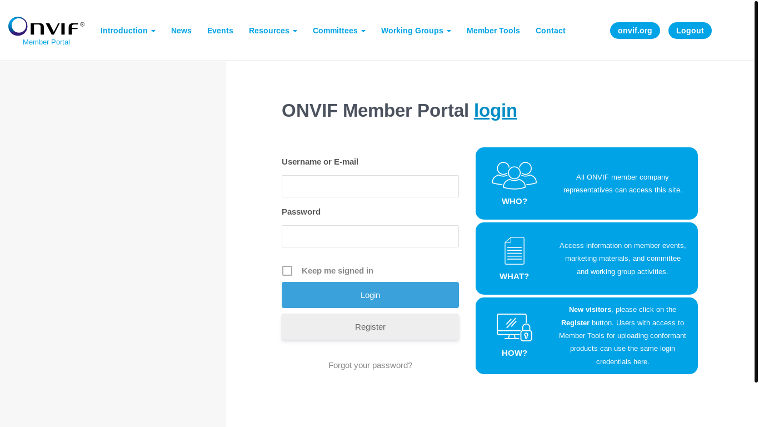
Task: Expand the Committees dropdown menu
Action: tap(339, 31)
